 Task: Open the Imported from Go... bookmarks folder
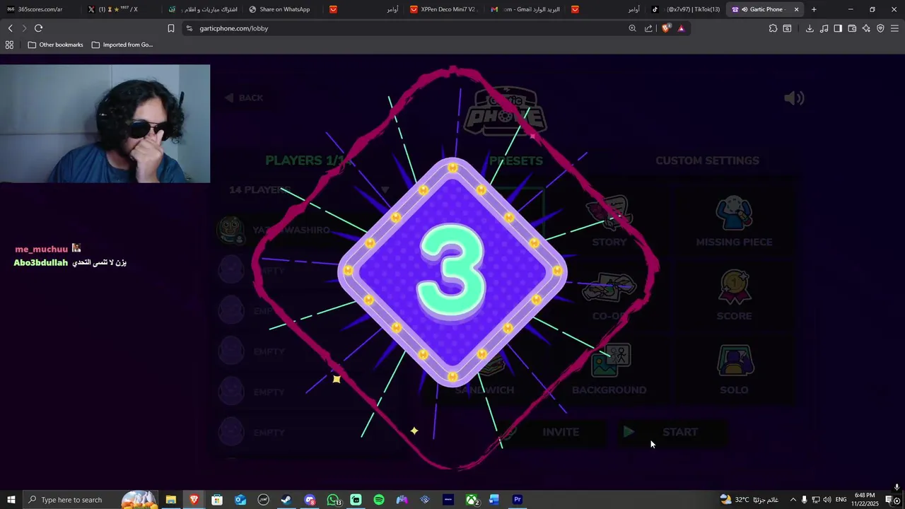pos(122,45)
